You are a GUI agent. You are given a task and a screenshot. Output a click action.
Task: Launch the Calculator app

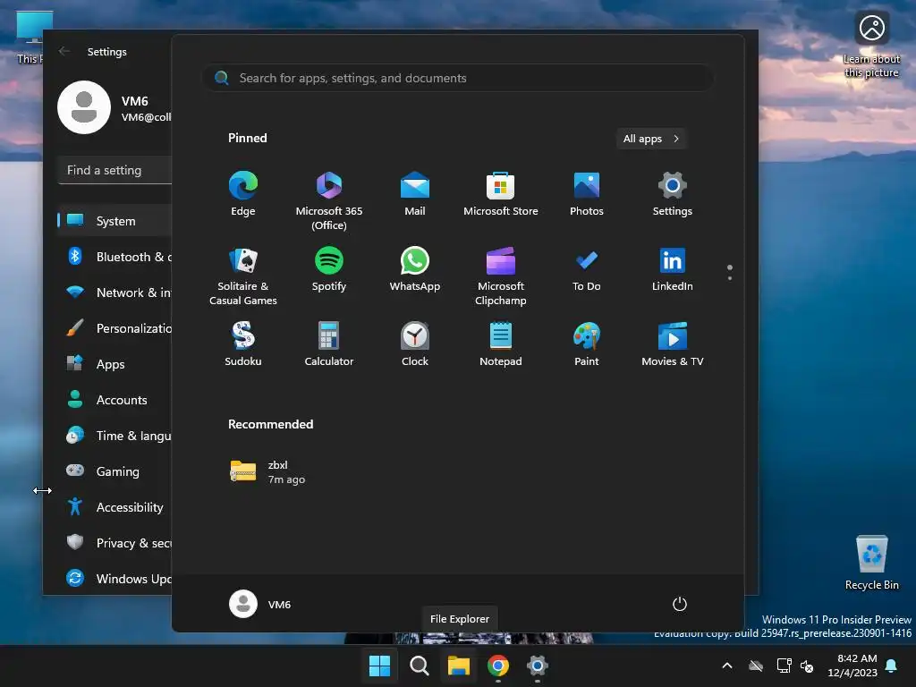click(x=329, y=344)
